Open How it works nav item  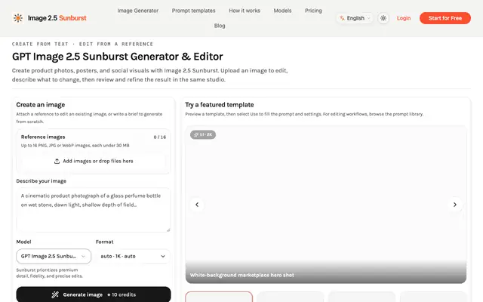click(245, 11)
